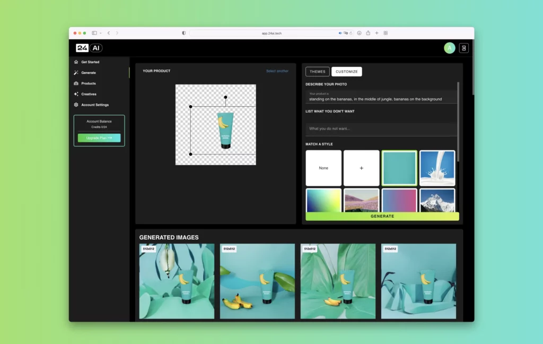Choose the blue-to-yellow gradient style swatch
The width and height of the screenshot is (543, 344).
tap(323, 200)
